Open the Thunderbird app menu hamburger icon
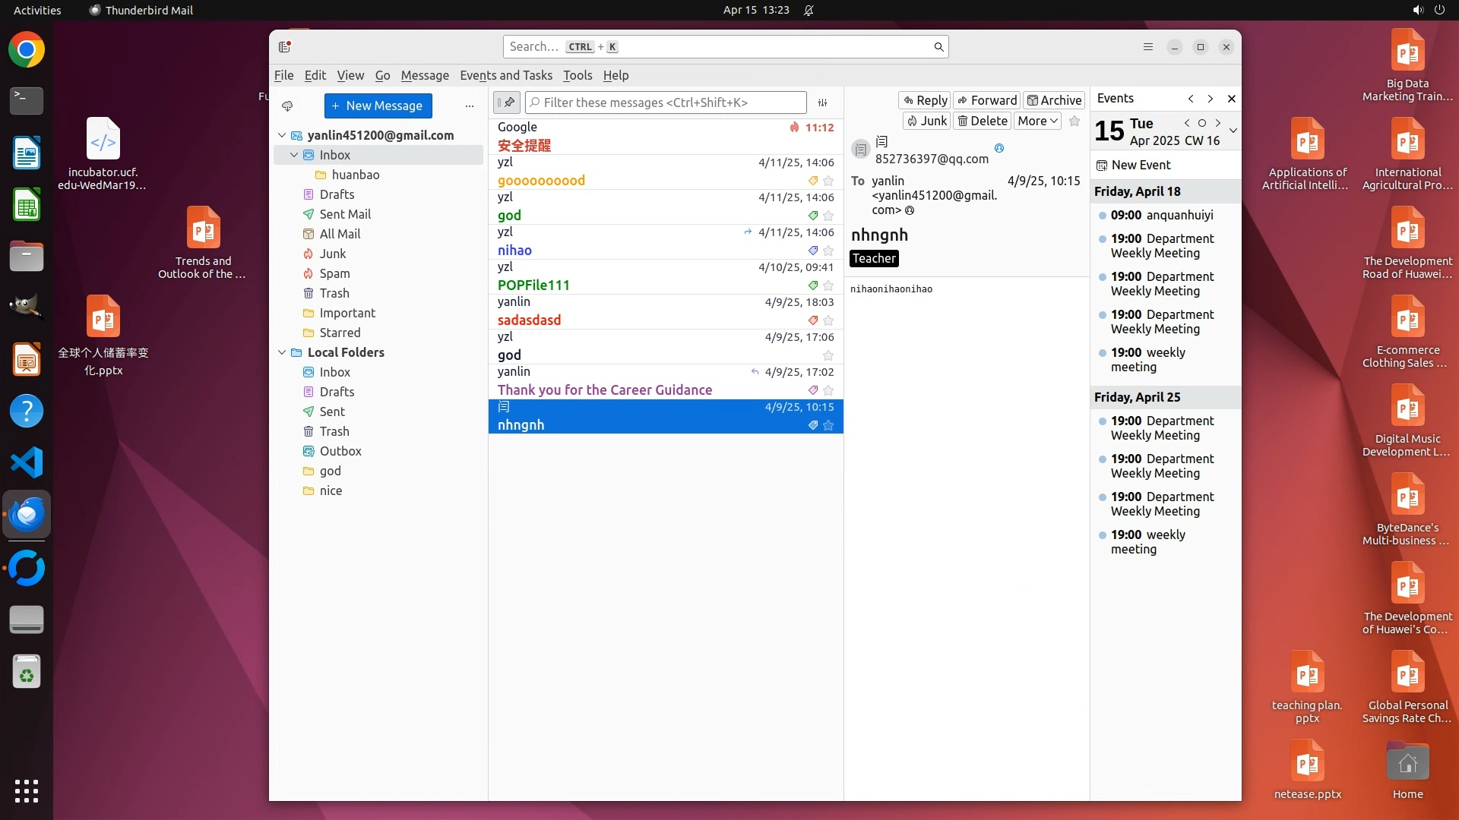Image resolution: width=1459 pixels, height=820 pixels. (1148, 47)
